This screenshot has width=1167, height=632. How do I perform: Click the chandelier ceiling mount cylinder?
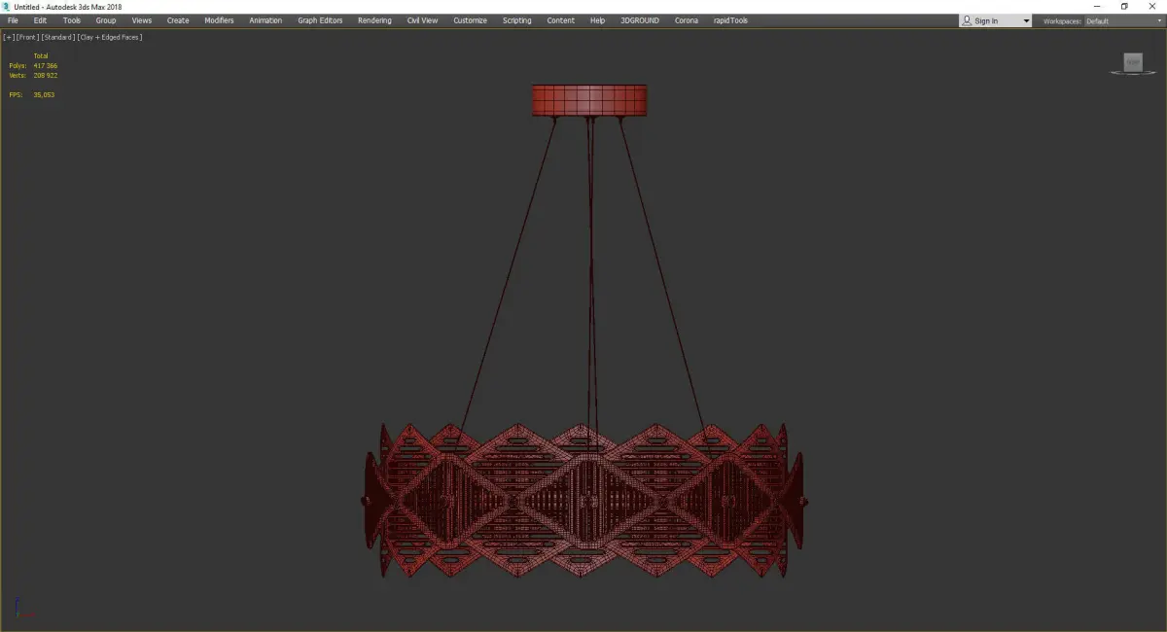coord(590,100)
